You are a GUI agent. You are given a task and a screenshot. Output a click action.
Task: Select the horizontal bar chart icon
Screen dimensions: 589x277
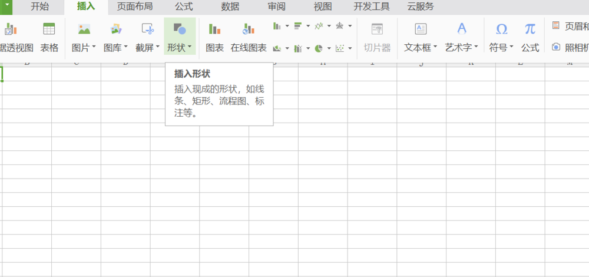(298, 26)
